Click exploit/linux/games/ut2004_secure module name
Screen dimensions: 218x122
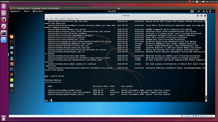(x=65, y=90)
